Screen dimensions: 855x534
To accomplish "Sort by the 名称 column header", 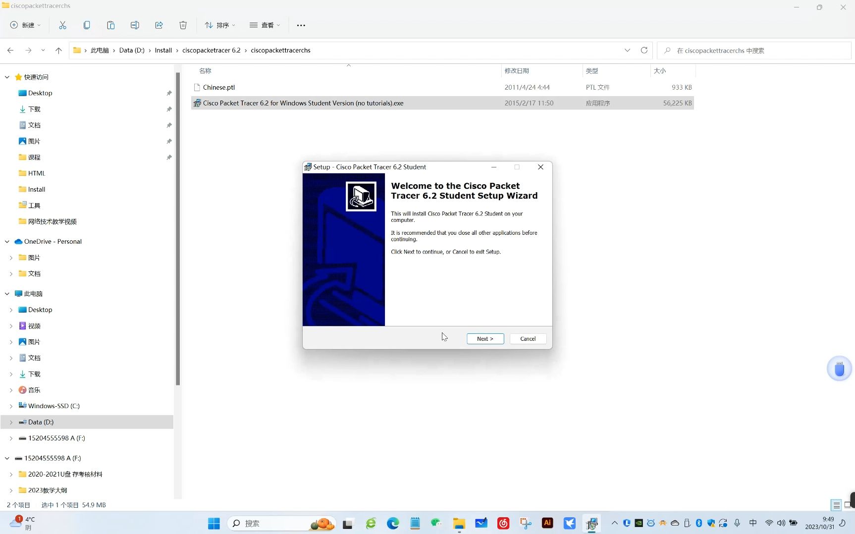I will (x=205, y=71).
